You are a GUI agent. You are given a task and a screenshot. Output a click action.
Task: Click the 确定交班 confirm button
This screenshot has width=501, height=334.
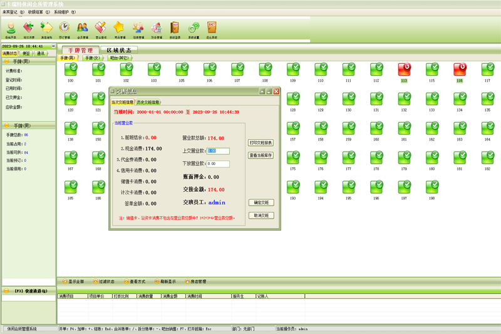click(261, 203)
